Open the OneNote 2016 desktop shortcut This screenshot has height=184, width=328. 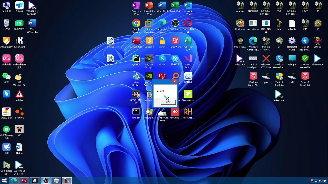[x=136, y=8]
